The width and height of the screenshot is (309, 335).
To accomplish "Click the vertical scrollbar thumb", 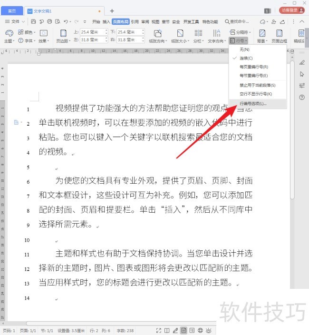I will [292, 129].
